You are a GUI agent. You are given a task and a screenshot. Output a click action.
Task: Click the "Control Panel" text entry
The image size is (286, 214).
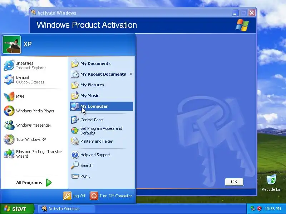tap(92, 120)
